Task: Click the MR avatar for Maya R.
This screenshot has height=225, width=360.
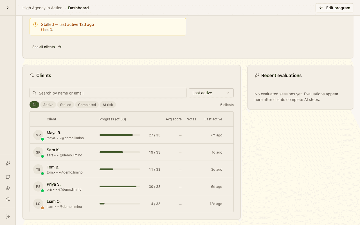Action: tap(38, 135)
